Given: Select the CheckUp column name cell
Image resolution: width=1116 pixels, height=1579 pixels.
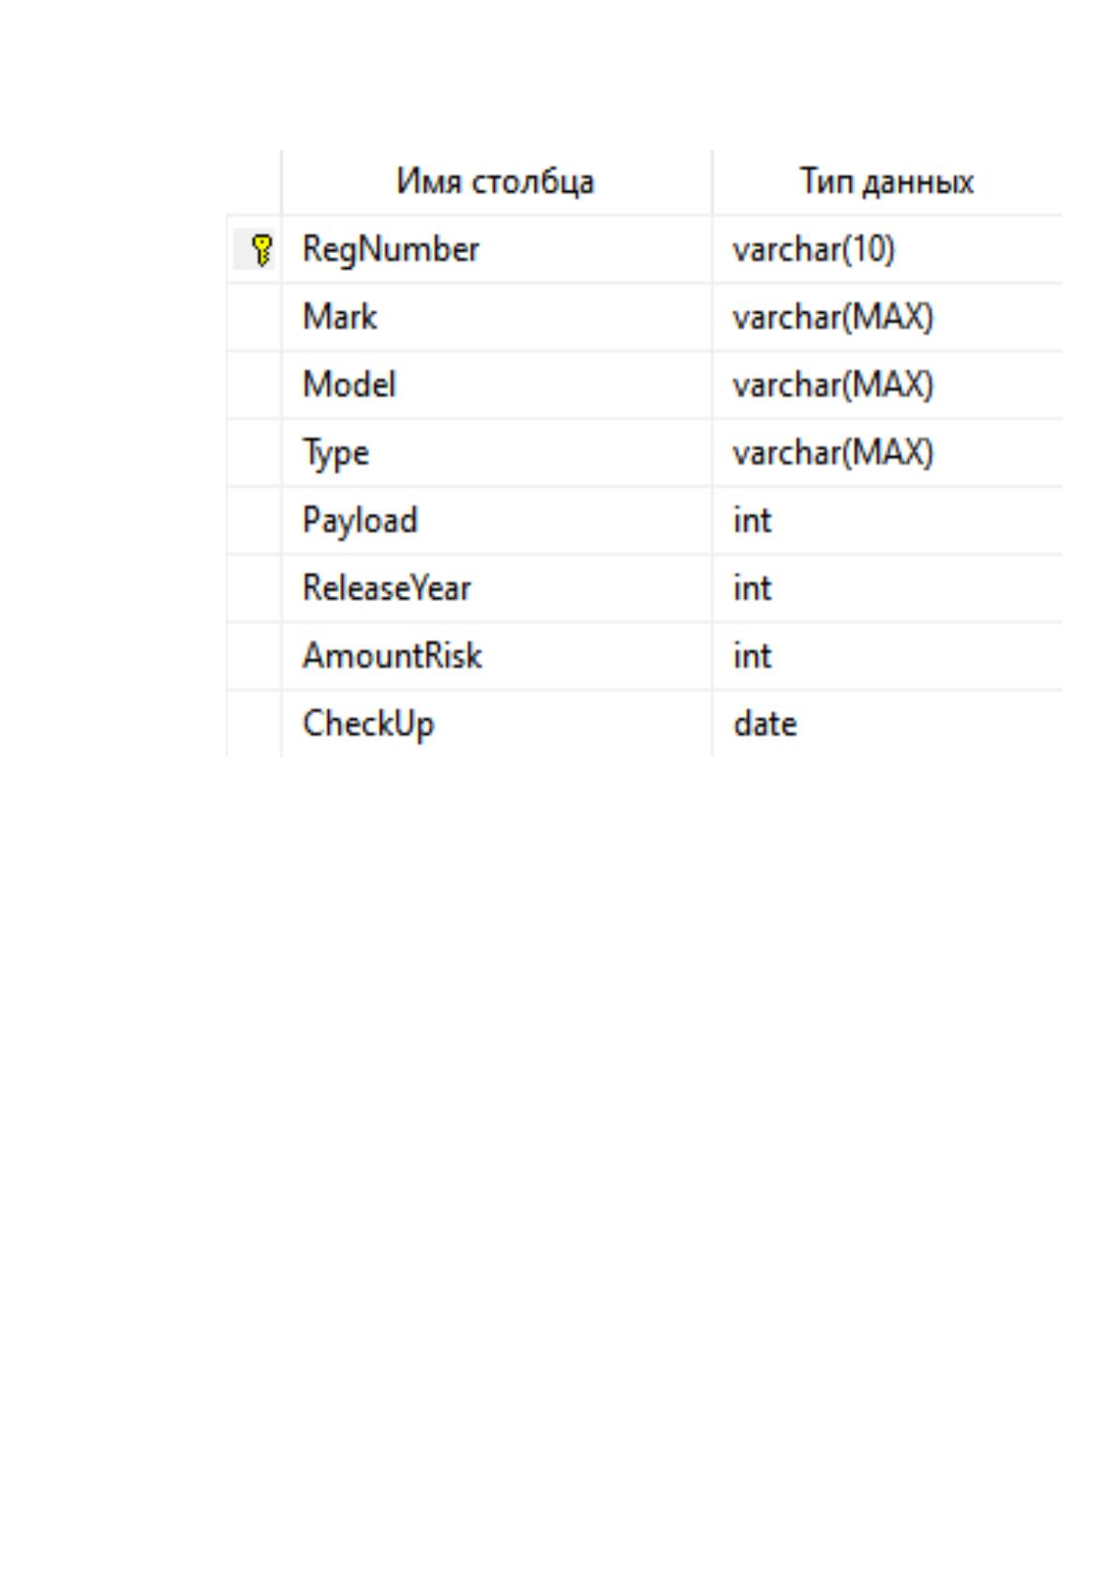Looking at the screenshot, I should click(497, 723).
